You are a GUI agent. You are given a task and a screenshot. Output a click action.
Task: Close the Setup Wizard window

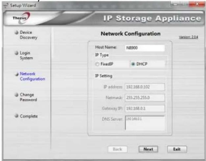(197, 4)
